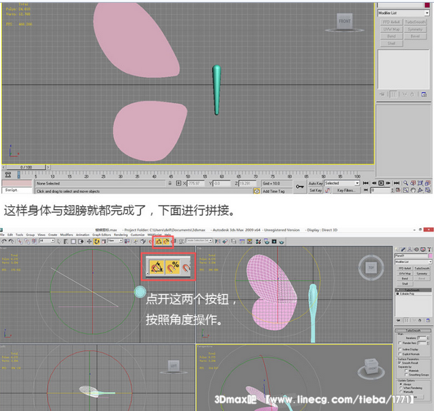Open Render Setup from toolbar
Image resolution: width=434 pixels, height=411 pixels.
(x=266, y=241)
